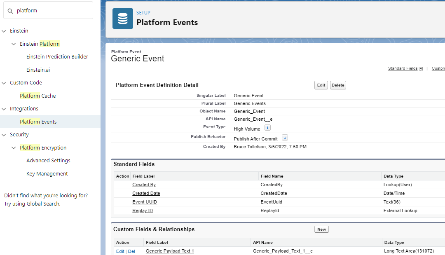Click info icon next to Publish After Commit
The image size is (445, 255).
[285, 137]
